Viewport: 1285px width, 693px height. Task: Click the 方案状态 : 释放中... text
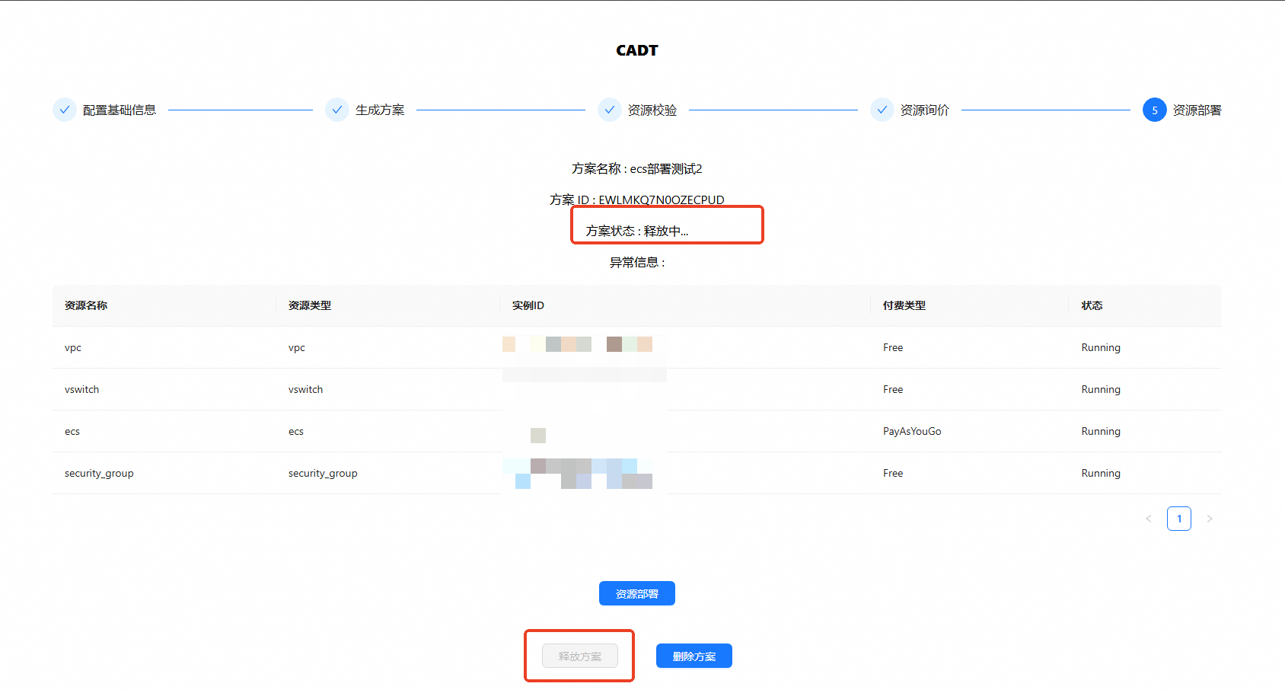pyautogui.click(x=637, y=231)
